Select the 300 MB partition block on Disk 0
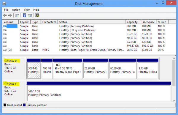The height and width of the screenshot is (115, 178). (34, 69)
